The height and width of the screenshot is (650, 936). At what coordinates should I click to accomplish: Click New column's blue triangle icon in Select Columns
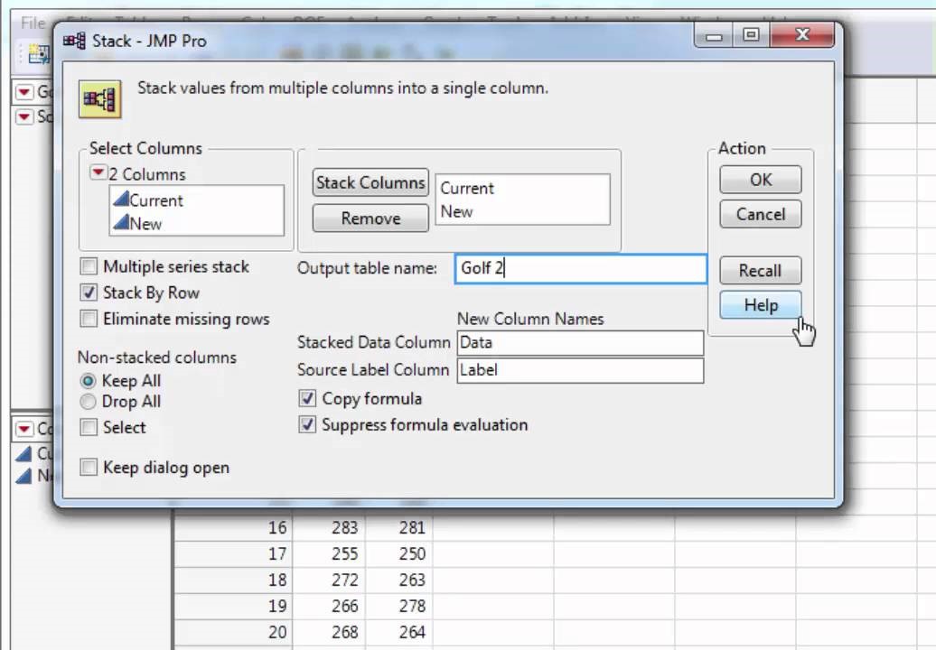tap(121, 222)
